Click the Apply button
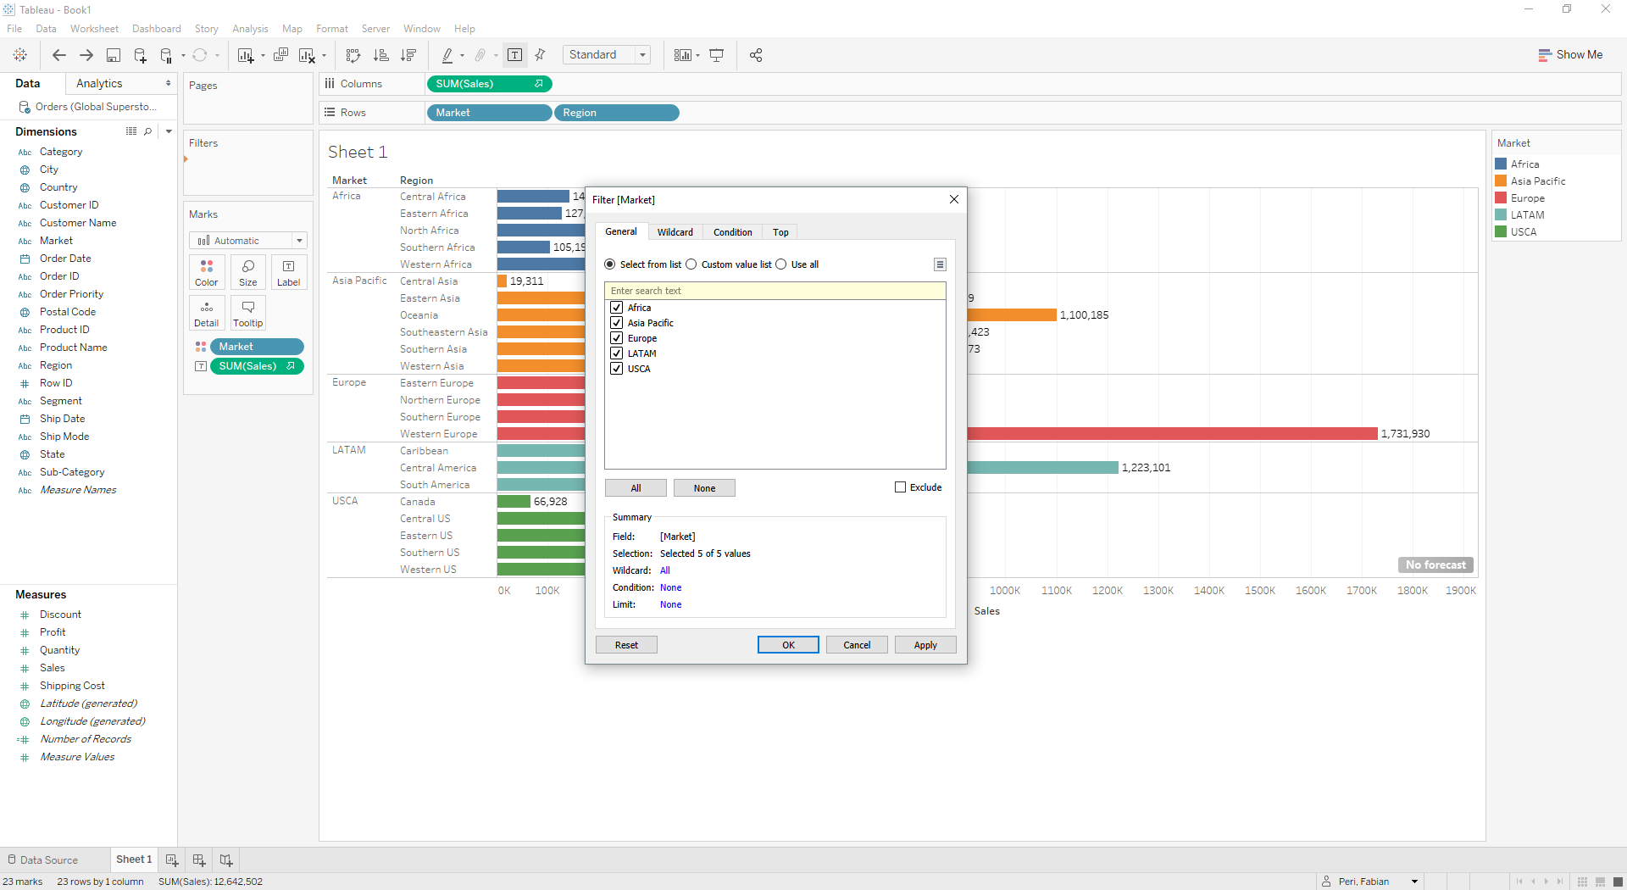 (925, 645)
